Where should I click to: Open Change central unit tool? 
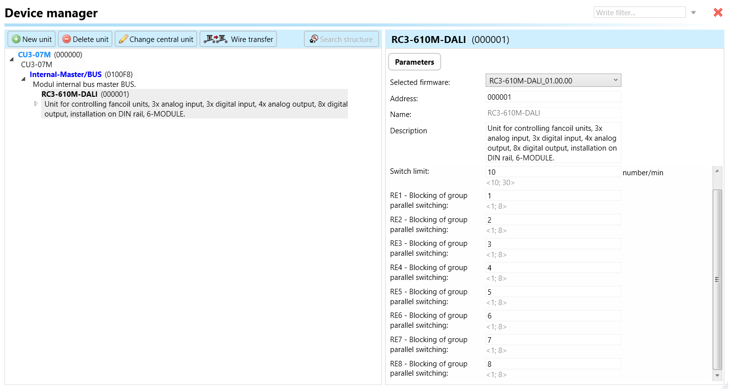pyautogui.click(x=156, y=39)
